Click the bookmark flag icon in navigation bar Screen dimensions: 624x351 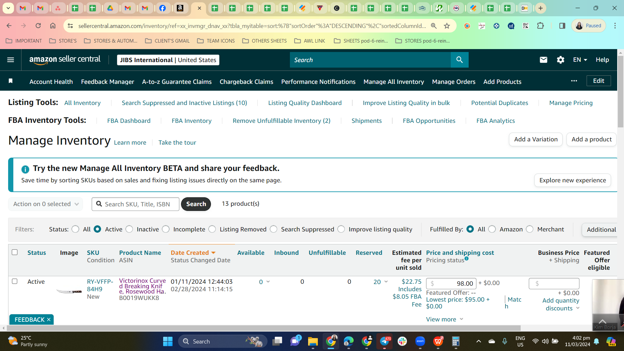[x=11, y=81]
